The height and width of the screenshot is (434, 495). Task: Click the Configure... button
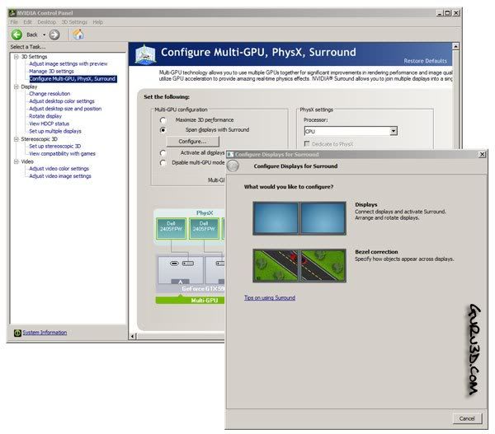[192, 142]
